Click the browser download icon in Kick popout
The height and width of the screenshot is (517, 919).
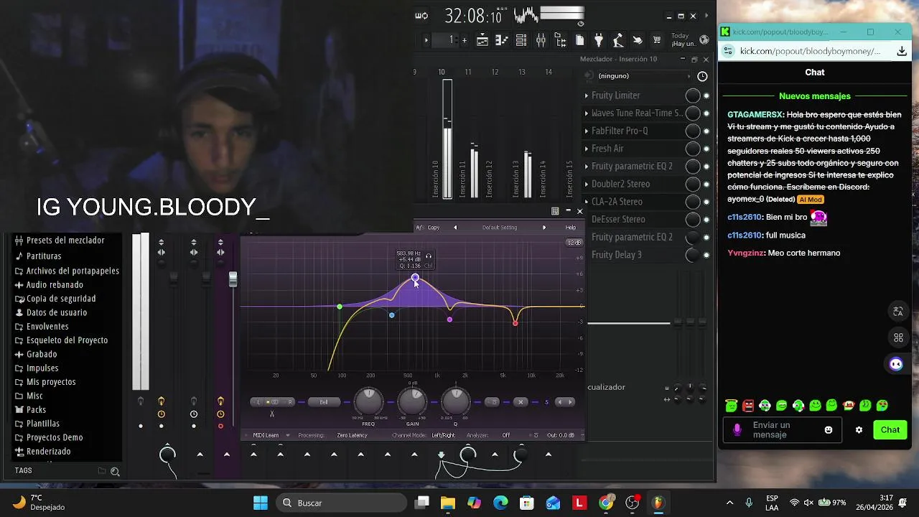[902, 51]
